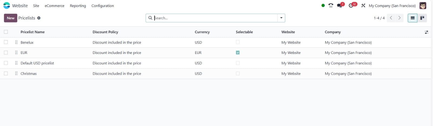Viewport: 433px width, 126px height.
Task: Expand the search filter options dropdown
Action: [281, 18]
